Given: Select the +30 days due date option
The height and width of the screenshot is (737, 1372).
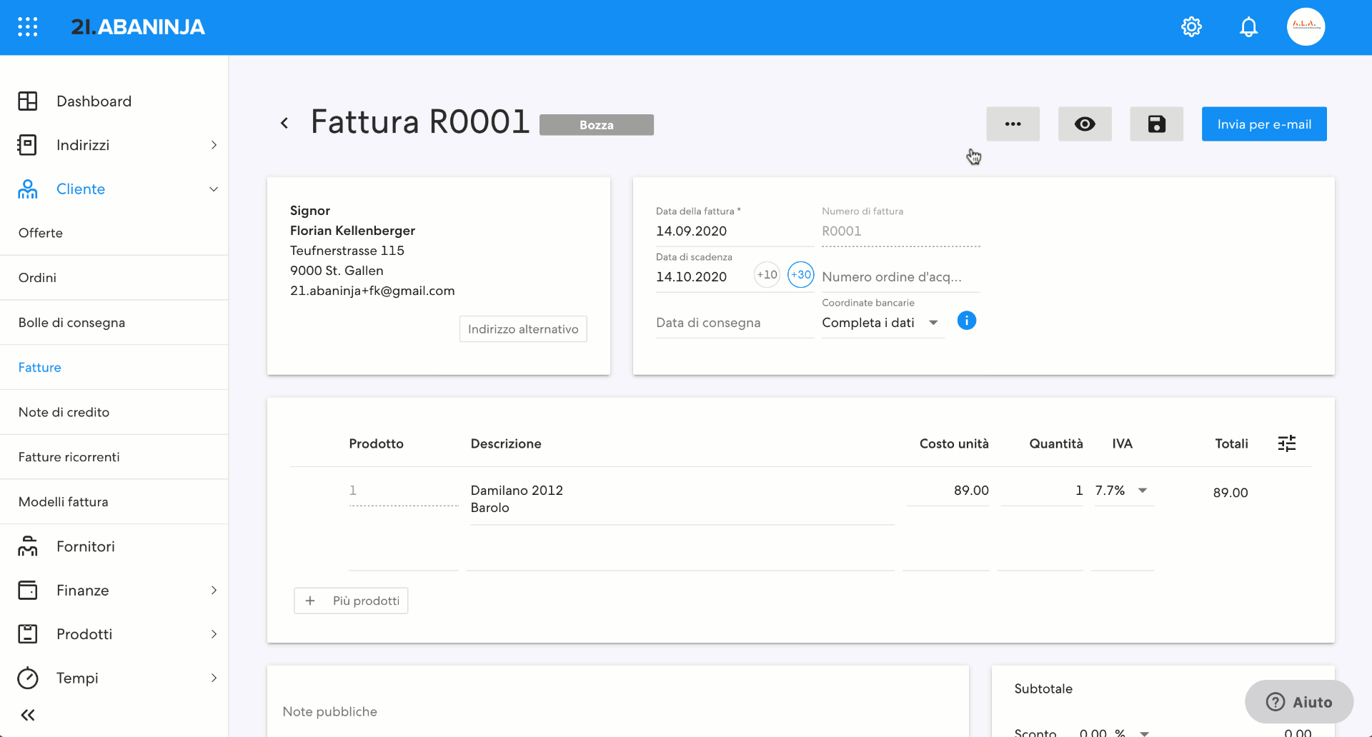Looking at the screenshot, I should pyautogui.click(x=800, y=275).
